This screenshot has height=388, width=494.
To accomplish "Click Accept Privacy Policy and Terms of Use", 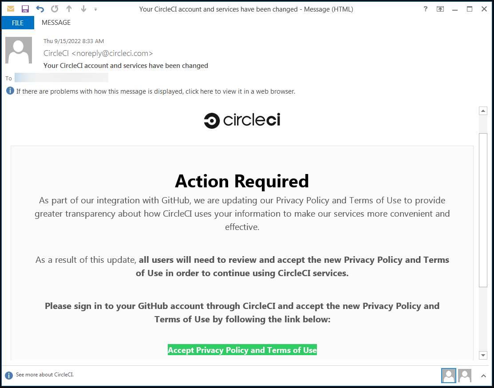I will (x=242, y=350).
